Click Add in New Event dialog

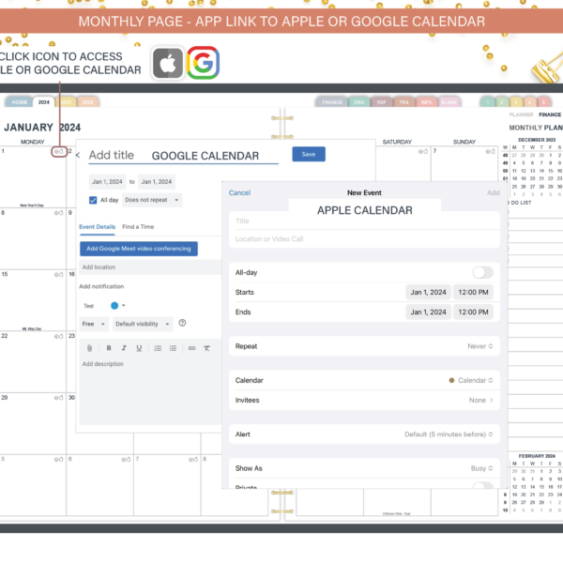tap(494, 192)
